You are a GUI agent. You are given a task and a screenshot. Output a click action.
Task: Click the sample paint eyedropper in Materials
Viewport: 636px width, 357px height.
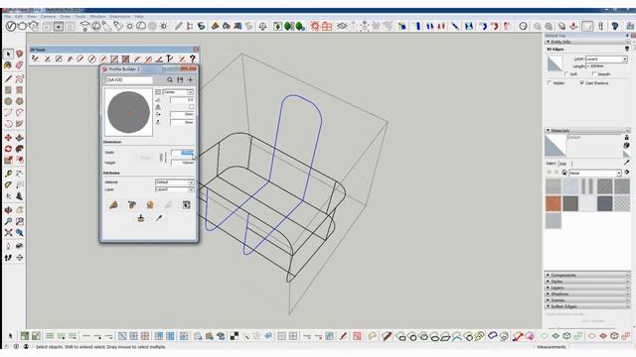click(627, 163)
